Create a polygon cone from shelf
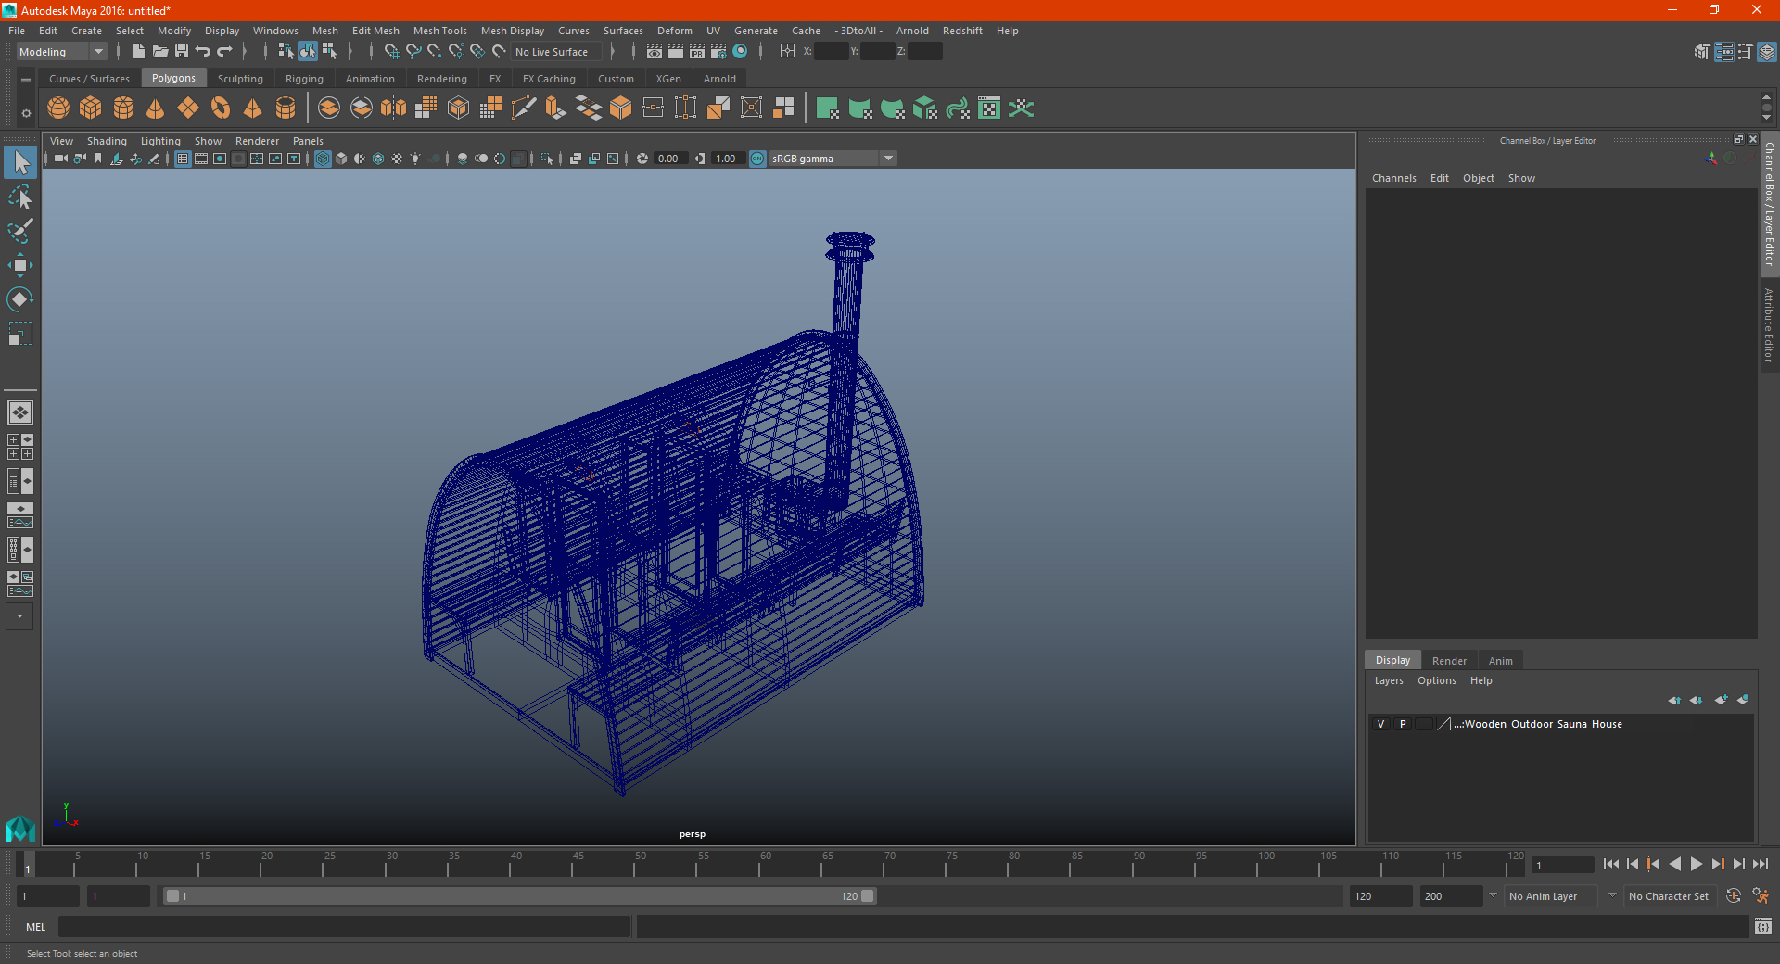1780x964 pixels. pos(156,108)
